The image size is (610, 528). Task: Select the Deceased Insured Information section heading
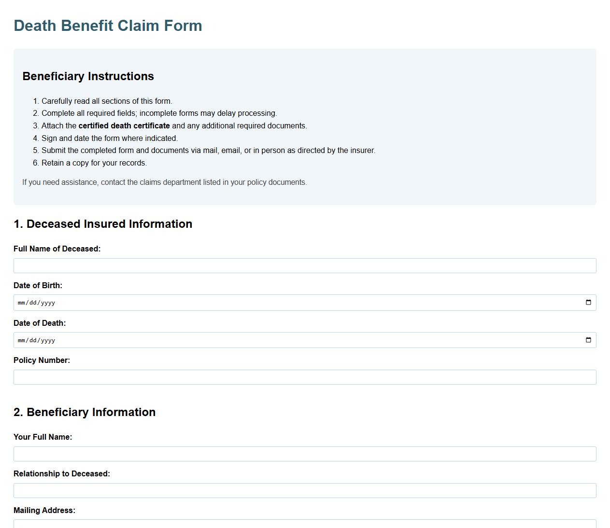[x=103, y=224]
